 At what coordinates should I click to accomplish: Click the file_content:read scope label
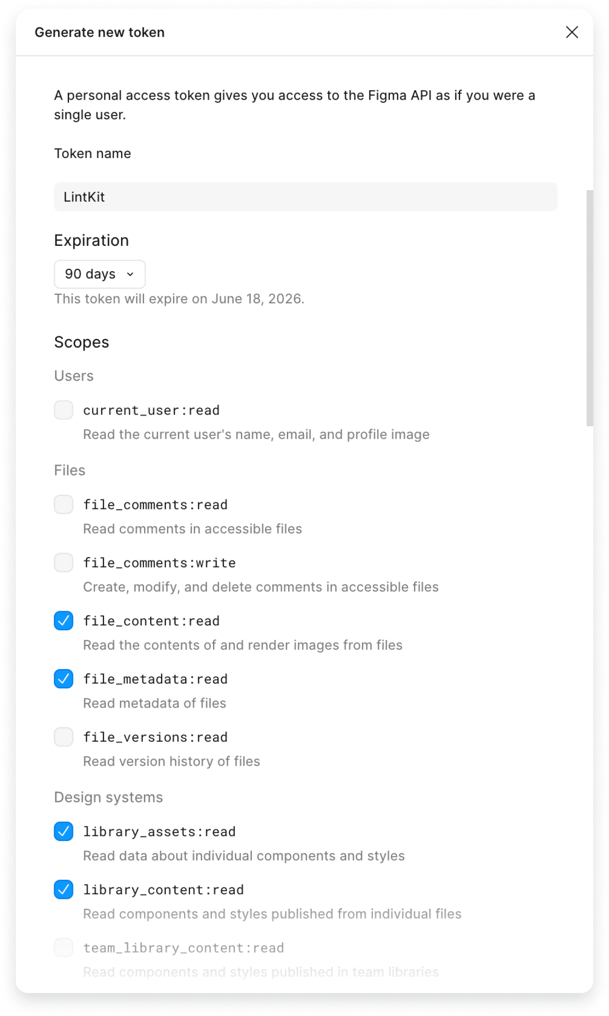[x=151, y=621]
